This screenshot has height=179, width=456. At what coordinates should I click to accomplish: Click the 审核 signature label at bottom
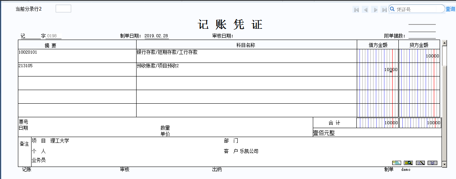[125, 169]
